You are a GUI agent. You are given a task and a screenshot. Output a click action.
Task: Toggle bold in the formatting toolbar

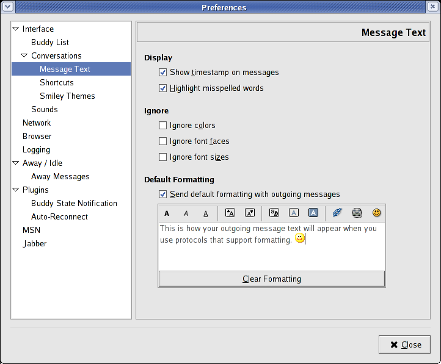167,213
